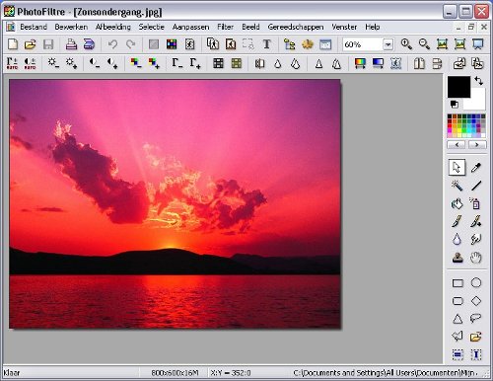Click the Zoom in magnifier icon
The image size is (493, 381).
click(406, 44)
